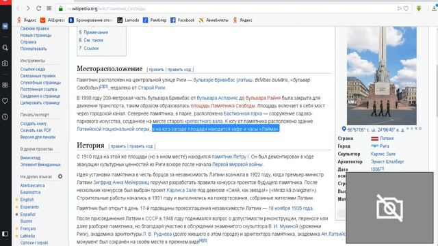
Task: Open Версия для печати link
Action: coord(38,137)
